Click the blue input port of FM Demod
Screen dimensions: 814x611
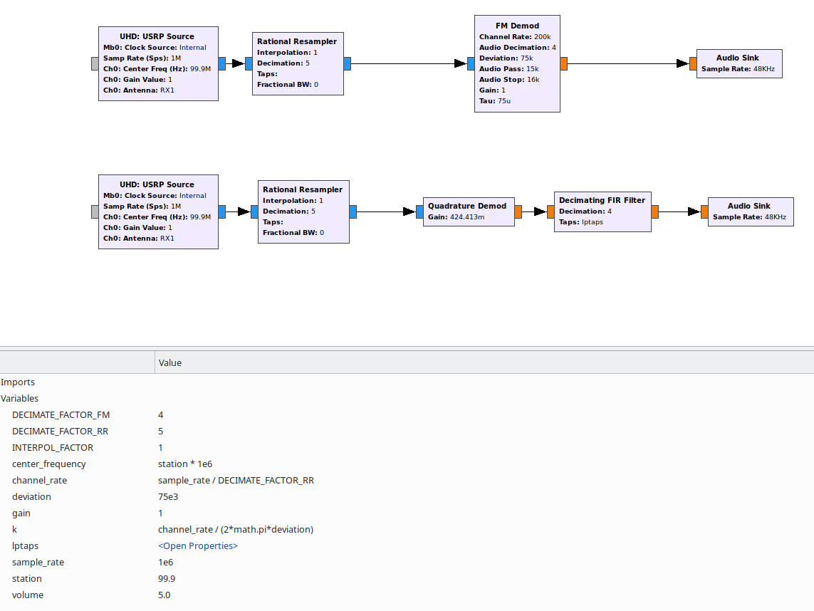pos(471,63)
